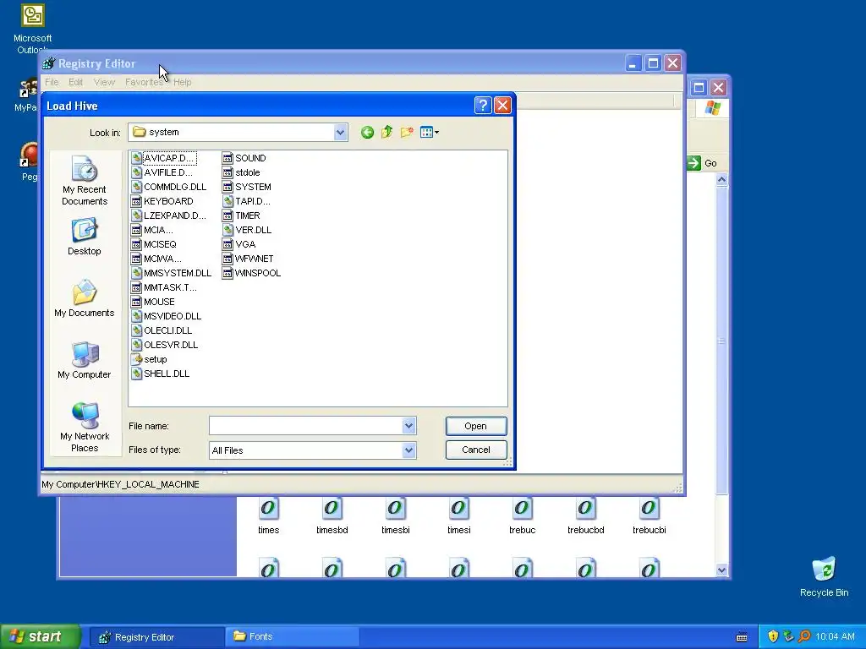The image size is (866, 649).
Task: Select the VGA file
Action: 239,244
